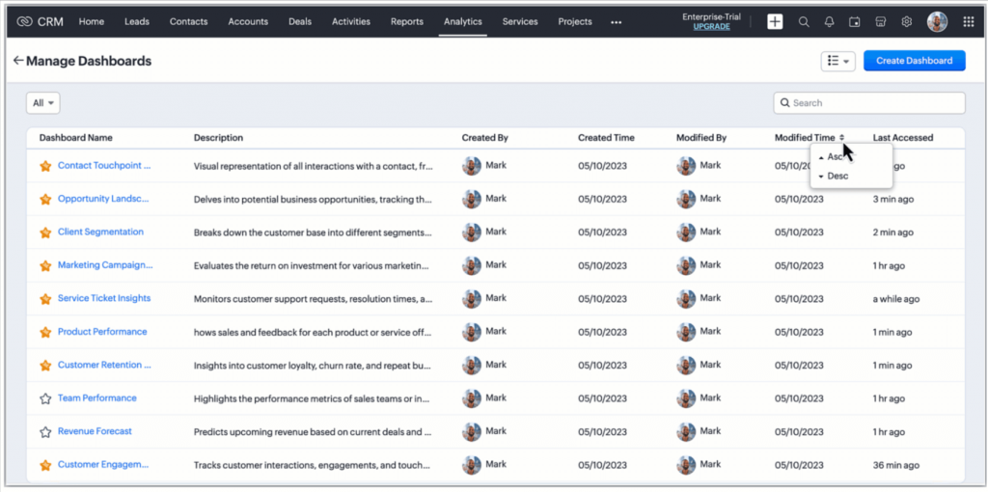
Task: Click the Dashboard Name column header
Action: pos(75,137)
